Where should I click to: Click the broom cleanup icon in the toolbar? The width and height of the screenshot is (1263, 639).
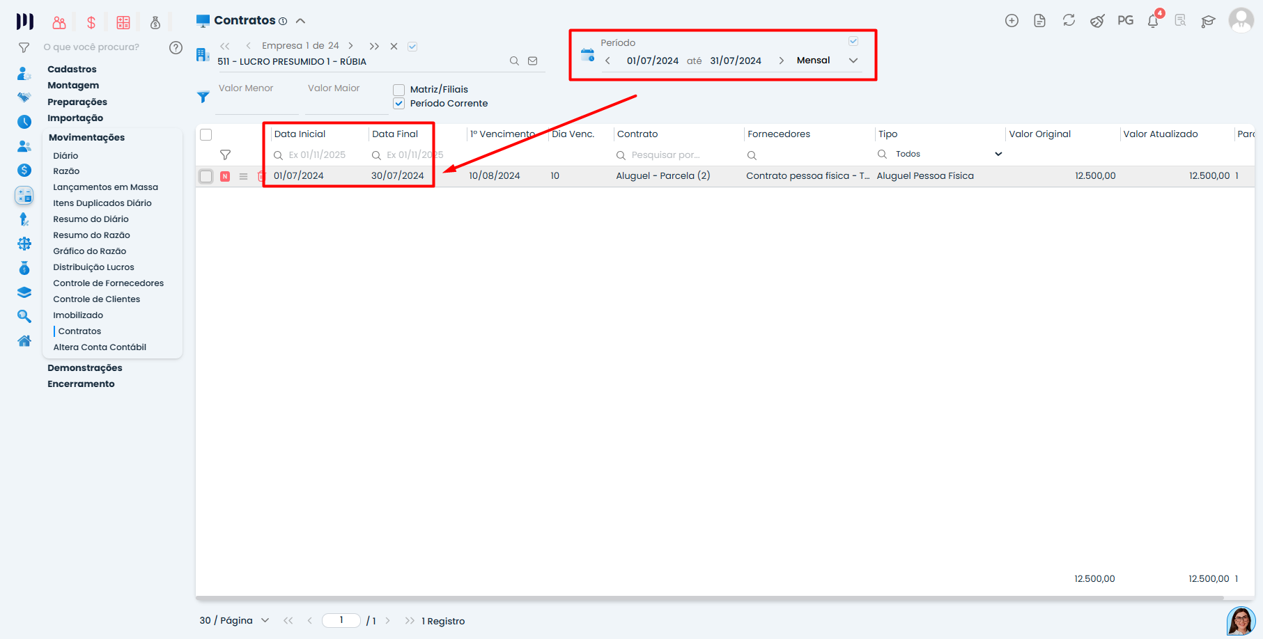point(1097,21)
